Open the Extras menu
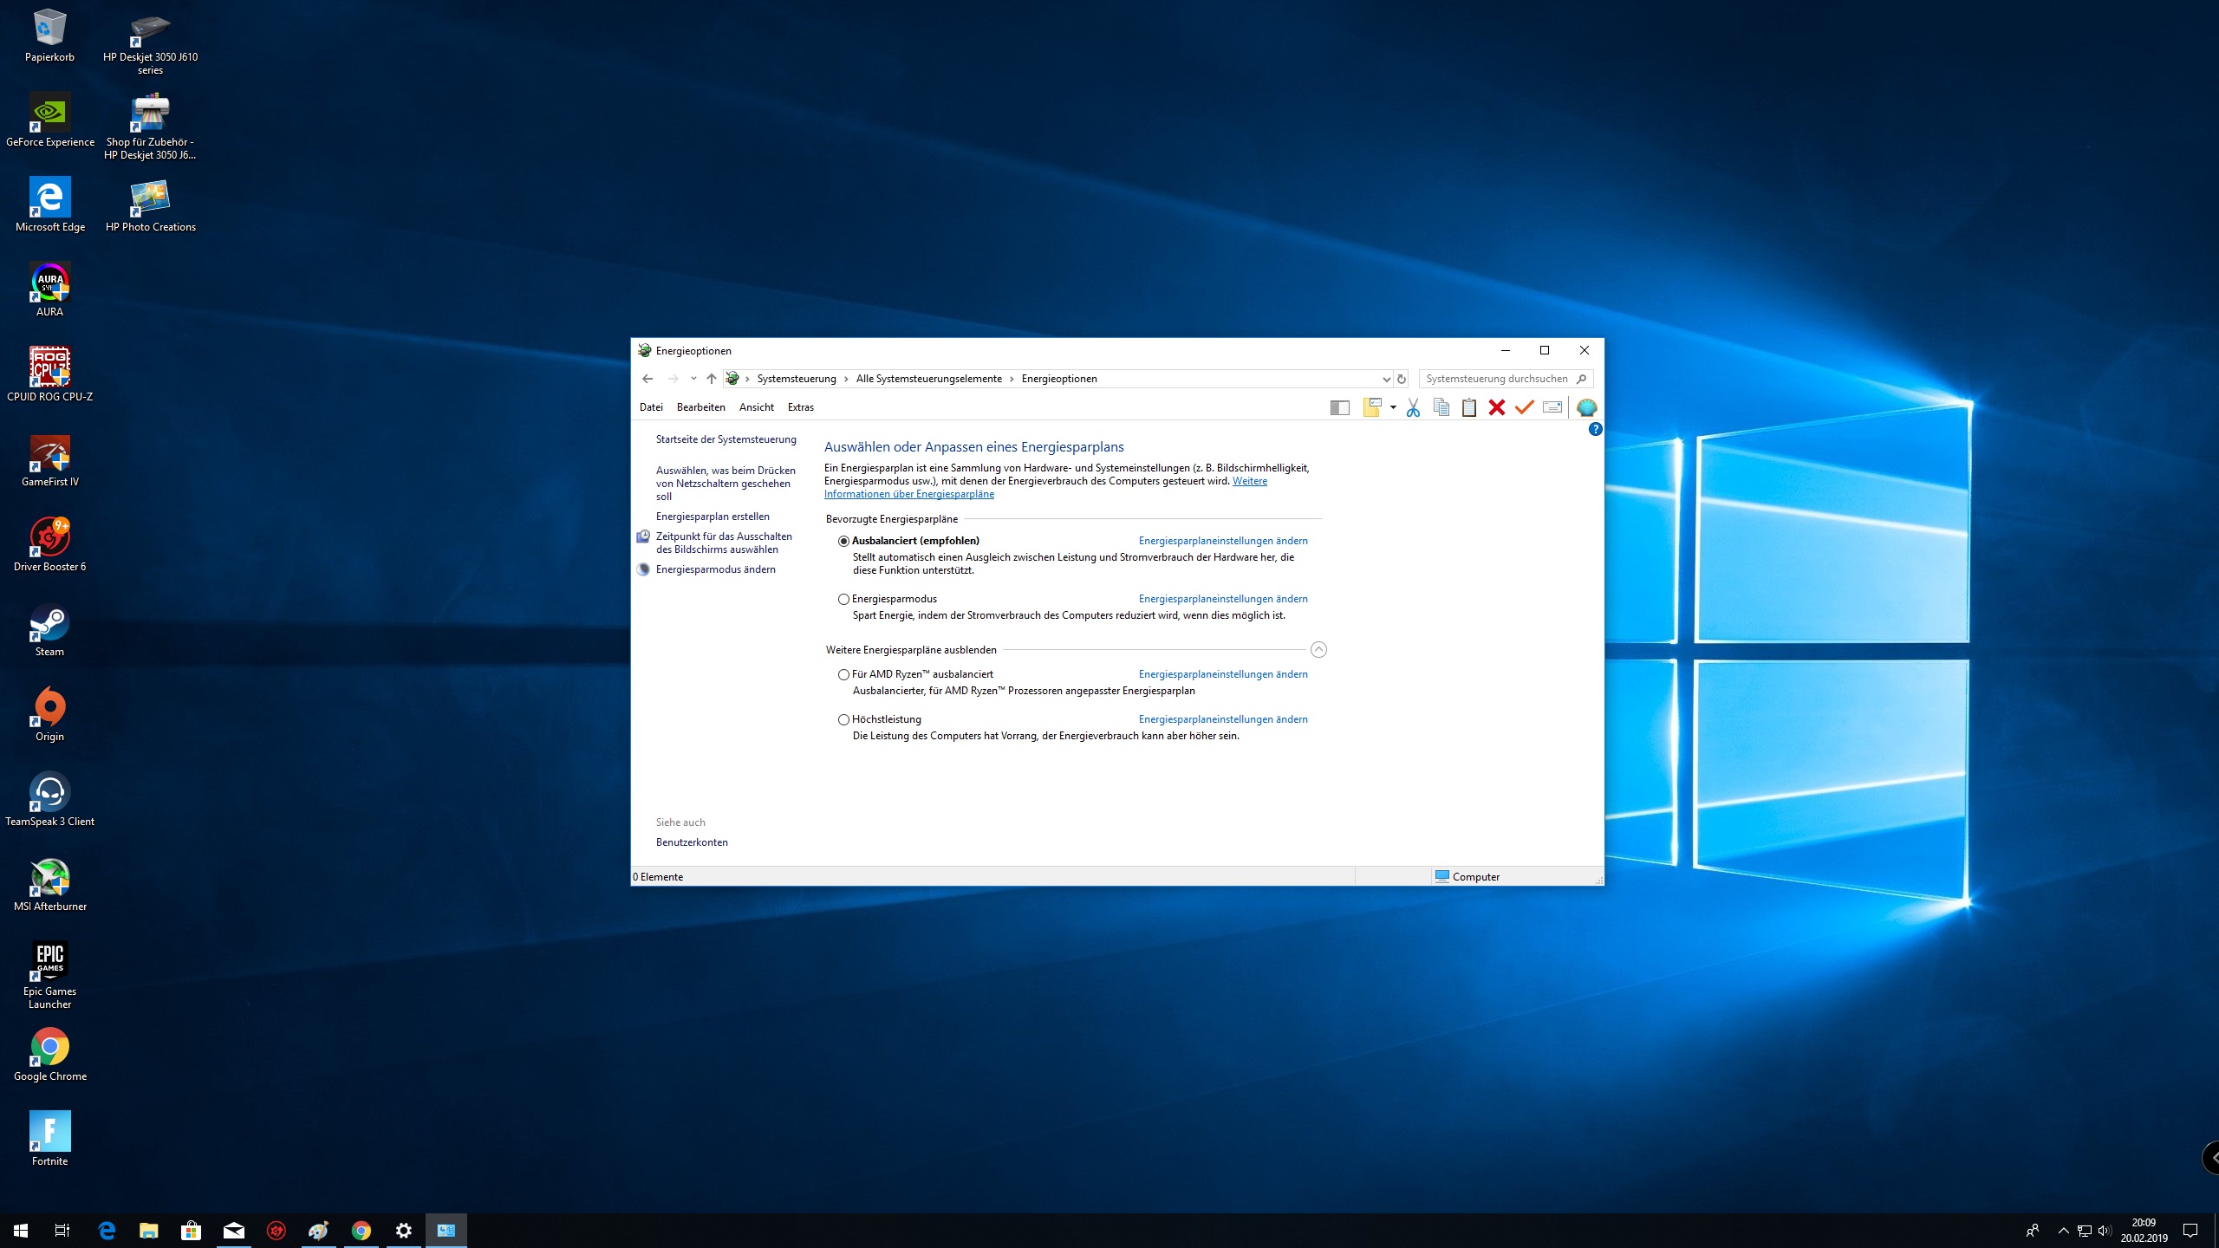The image size is (2219, 1248). coord(800,407)
